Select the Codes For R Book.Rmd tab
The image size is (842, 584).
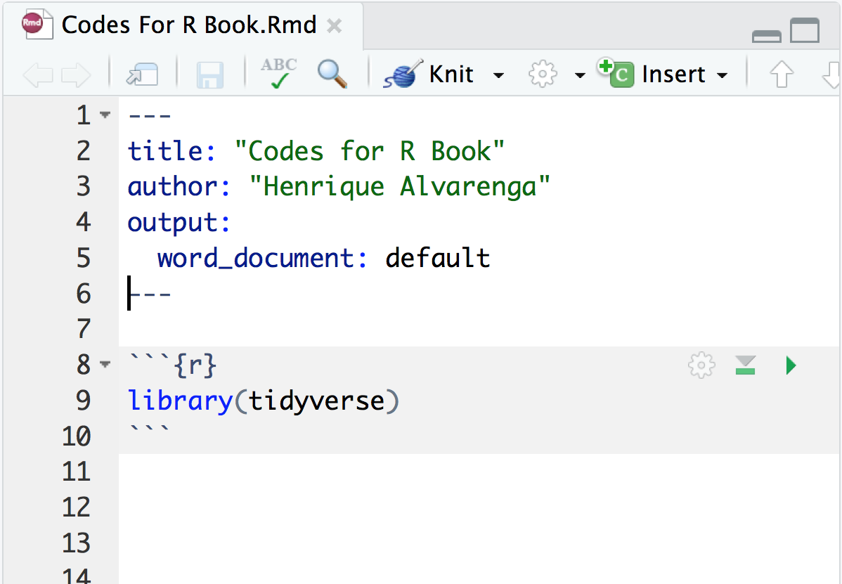pos(183,25)
